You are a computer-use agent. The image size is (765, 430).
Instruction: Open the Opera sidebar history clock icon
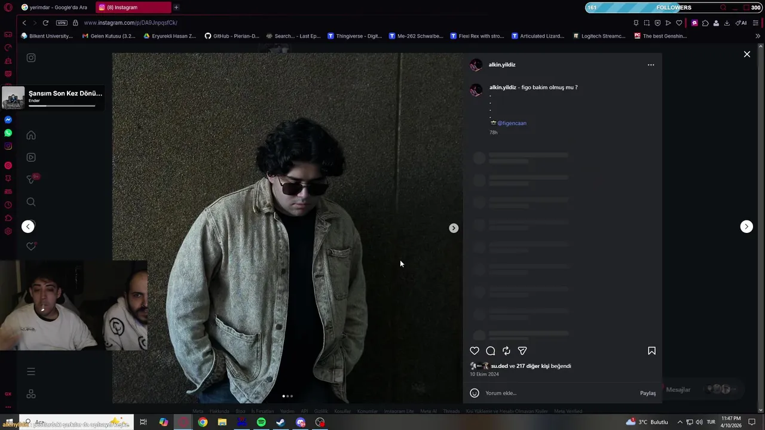point(8,205)
